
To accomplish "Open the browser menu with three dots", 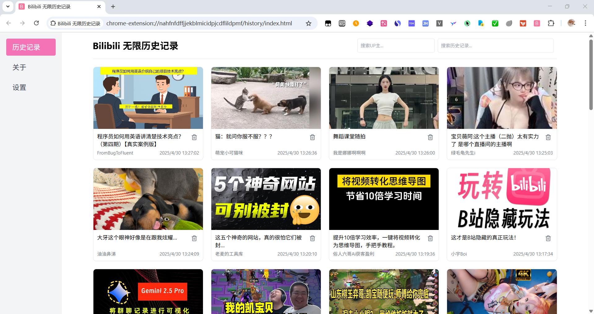I will (x=585, y=23).
